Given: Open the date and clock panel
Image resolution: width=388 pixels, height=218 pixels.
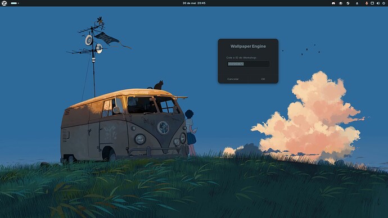Looking at the screenshot, I should click(x=194, y=3).
